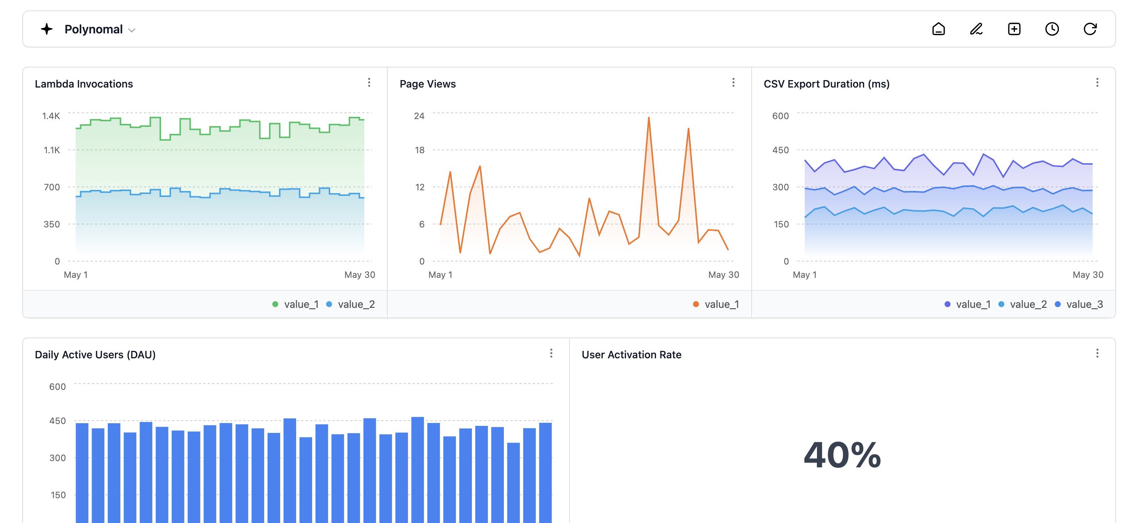Refresh the dashboard with reload icon
Image resolution: width=1139 pixels, height=523 pixels.
1090,29
